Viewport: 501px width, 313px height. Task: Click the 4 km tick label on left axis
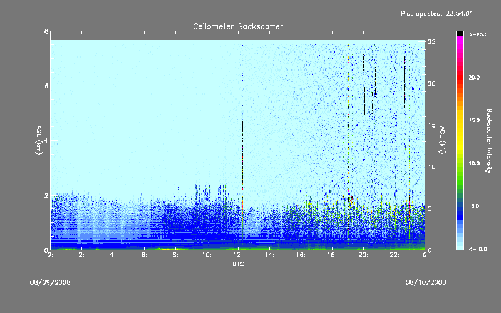point(46,140)
